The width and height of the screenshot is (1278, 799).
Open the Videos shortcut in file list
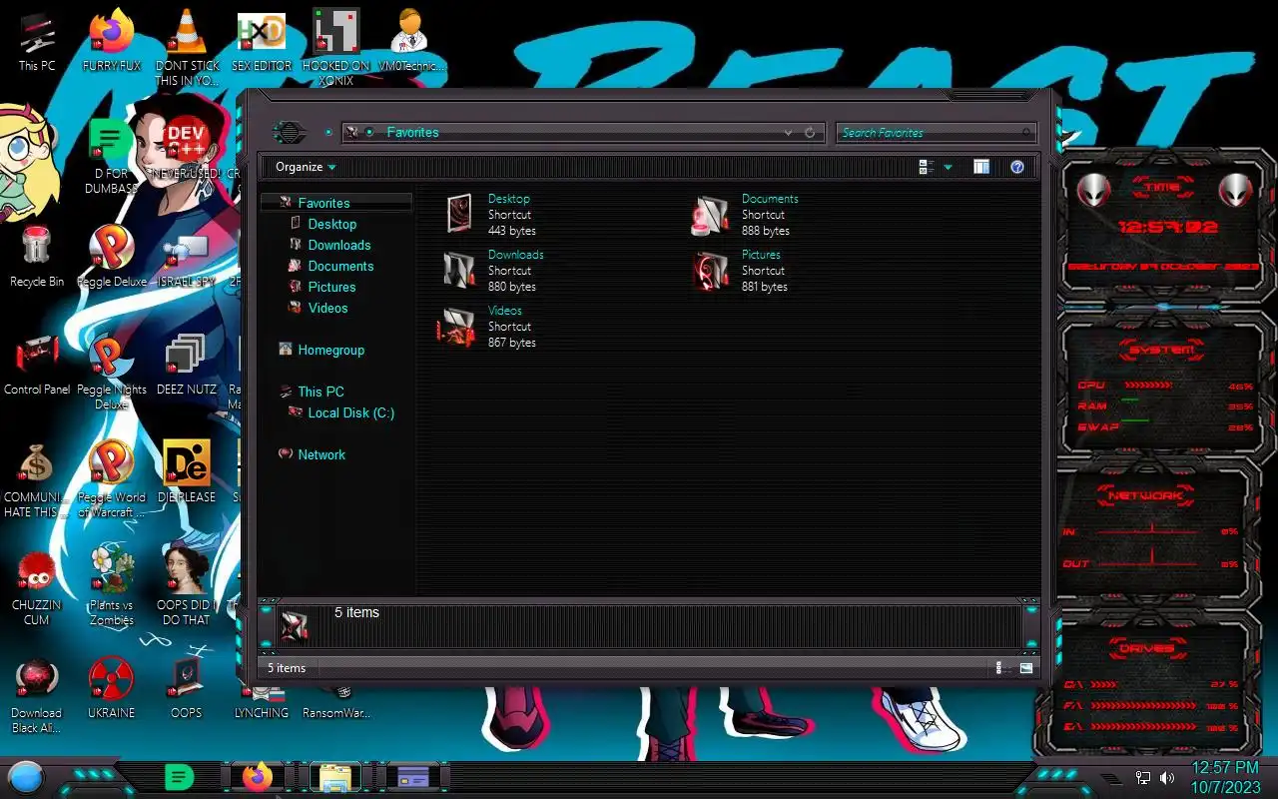(x=489, y=327)
